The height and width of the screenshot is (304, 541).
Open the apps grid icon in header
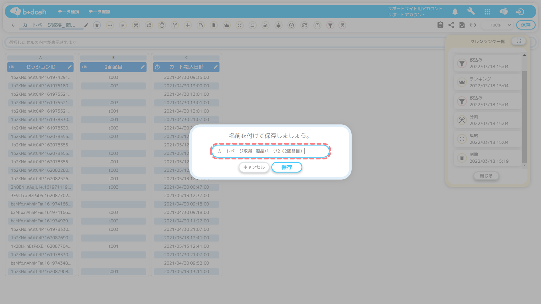487,12
